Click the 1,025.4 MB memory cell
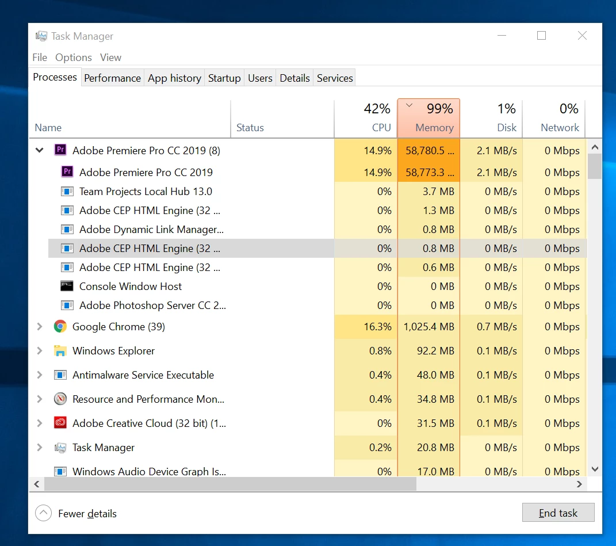The image size is (616, 546). pyautogui.click(x=428, y=326)
